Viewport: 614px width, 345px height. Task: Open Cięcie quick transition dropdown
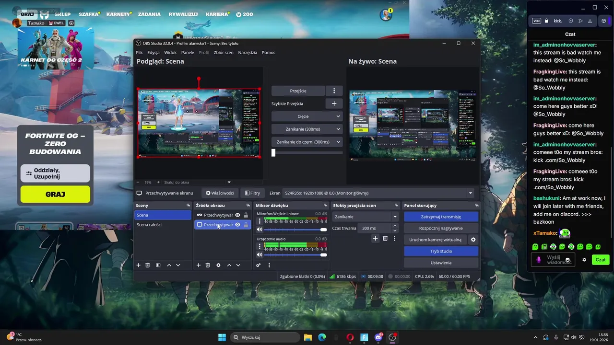point(307,116)
